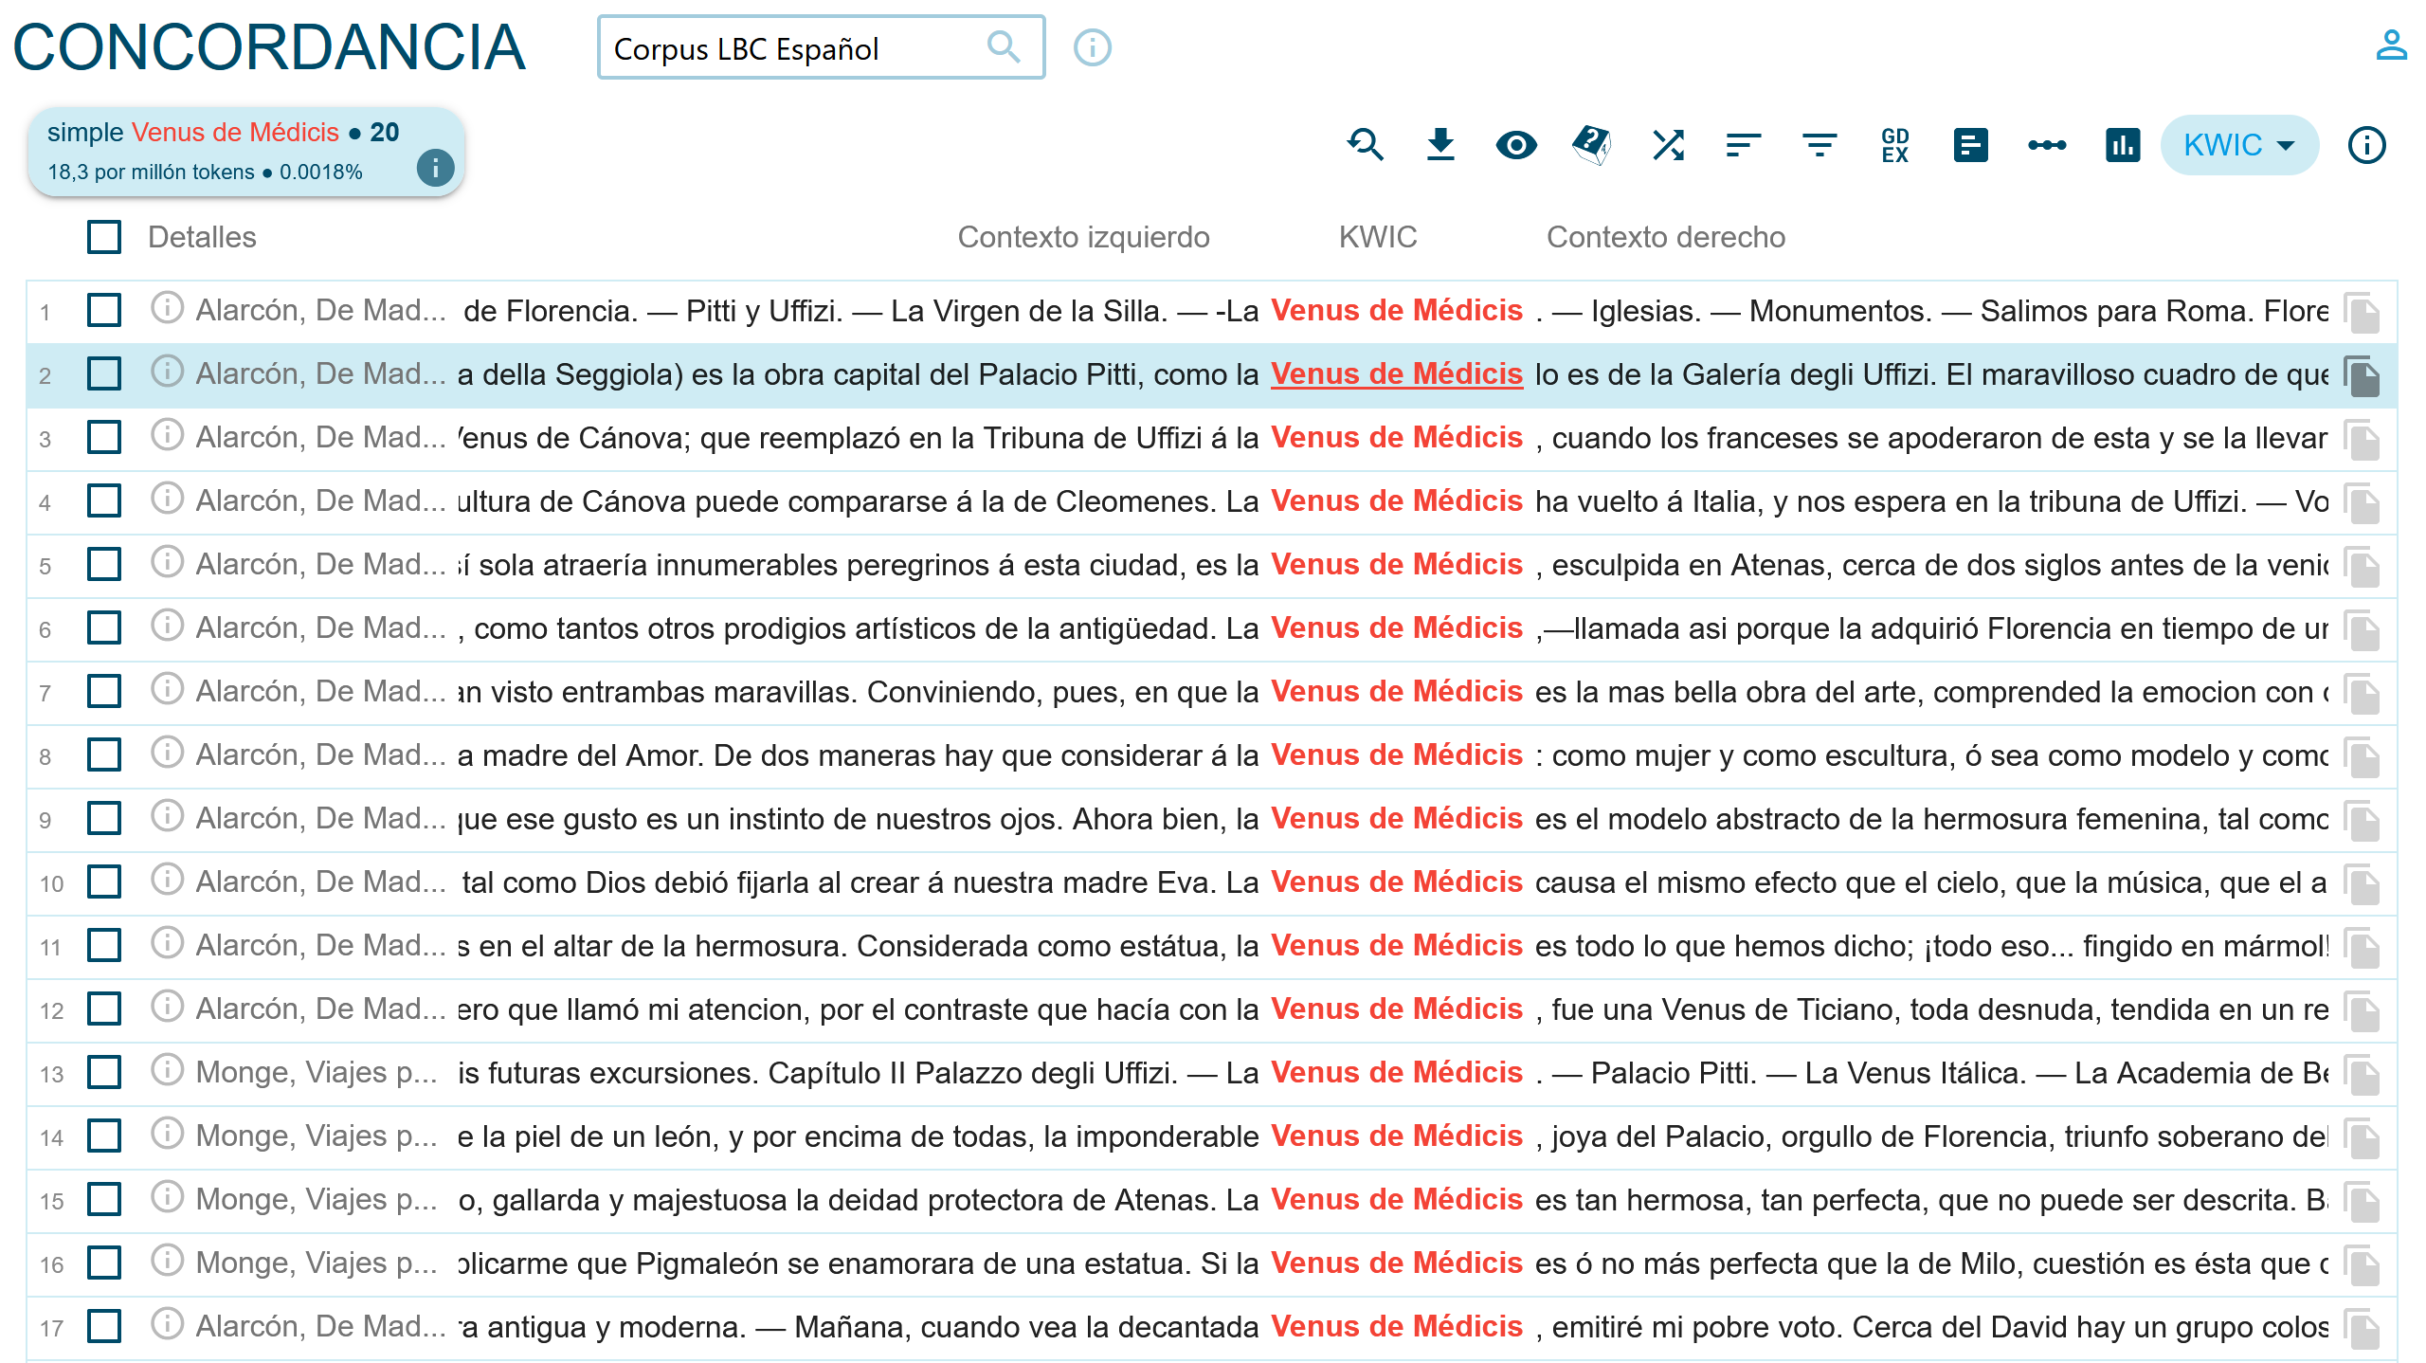Screen dimensions: 2426x1363
Task: Tick the checkbox for line 2
Action: tap(104, 373)
